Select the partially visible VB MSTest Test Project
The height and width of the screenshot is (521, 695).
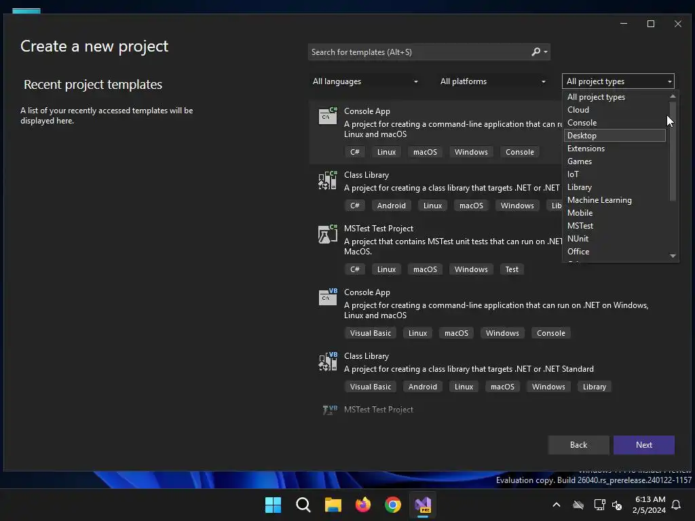379,410
